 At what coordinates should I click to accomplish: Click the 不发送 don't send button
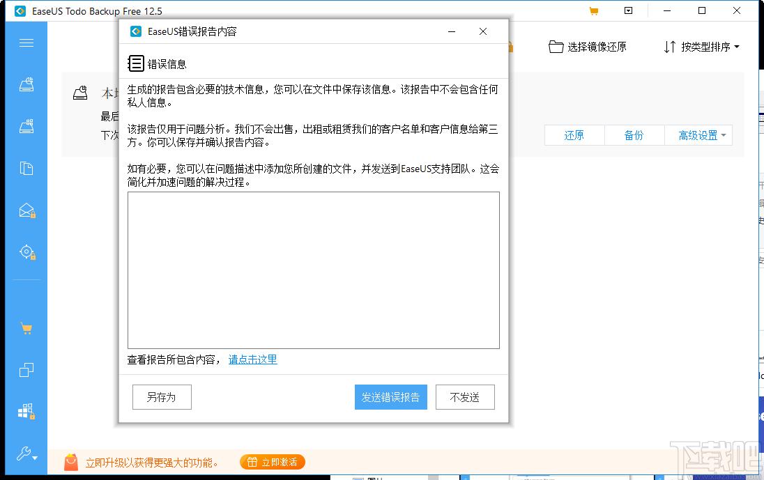pos(465,397)
